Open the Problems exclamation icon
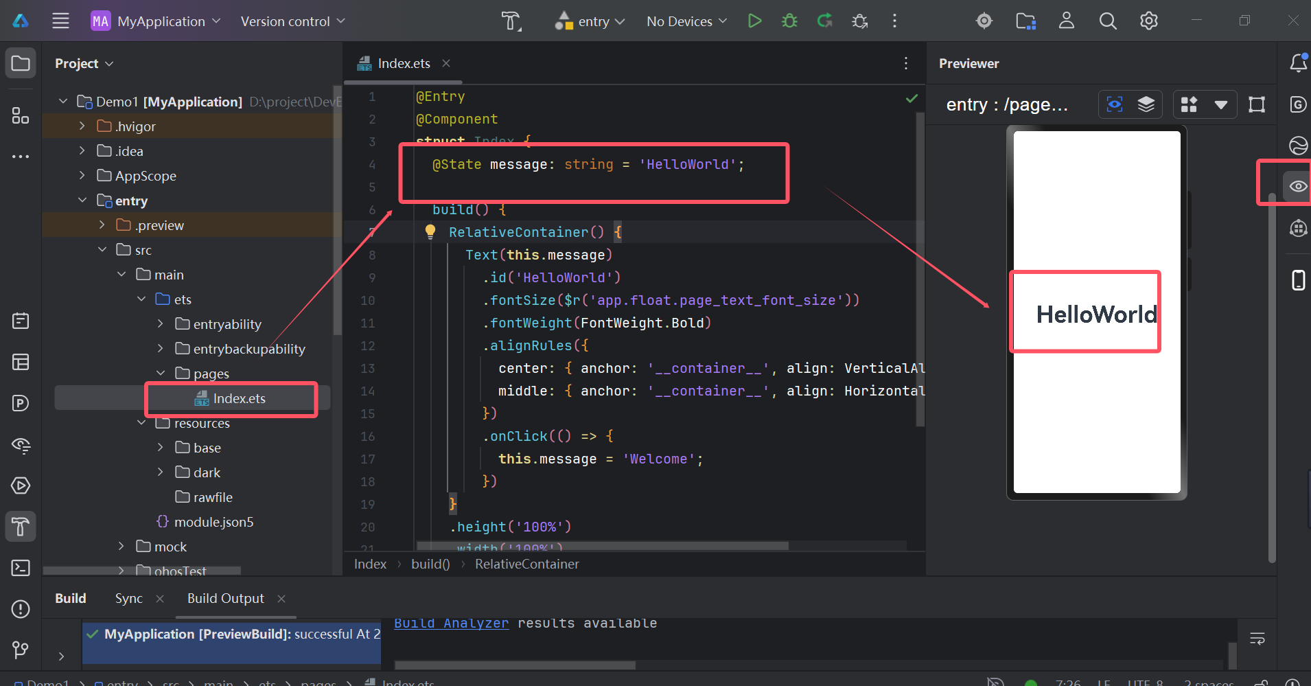The height and width of the screenshot is (686, 1311). point(21,609)
